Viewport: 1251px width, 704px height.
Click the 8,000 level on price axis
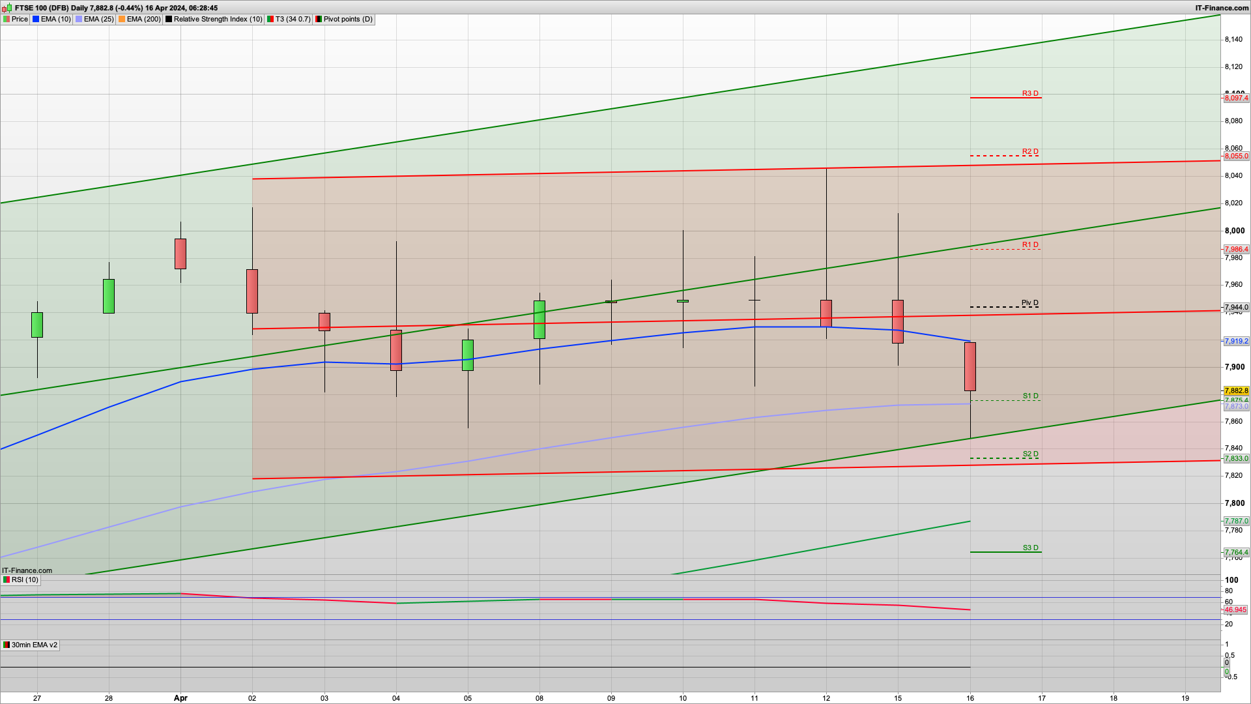(1235, 230)
